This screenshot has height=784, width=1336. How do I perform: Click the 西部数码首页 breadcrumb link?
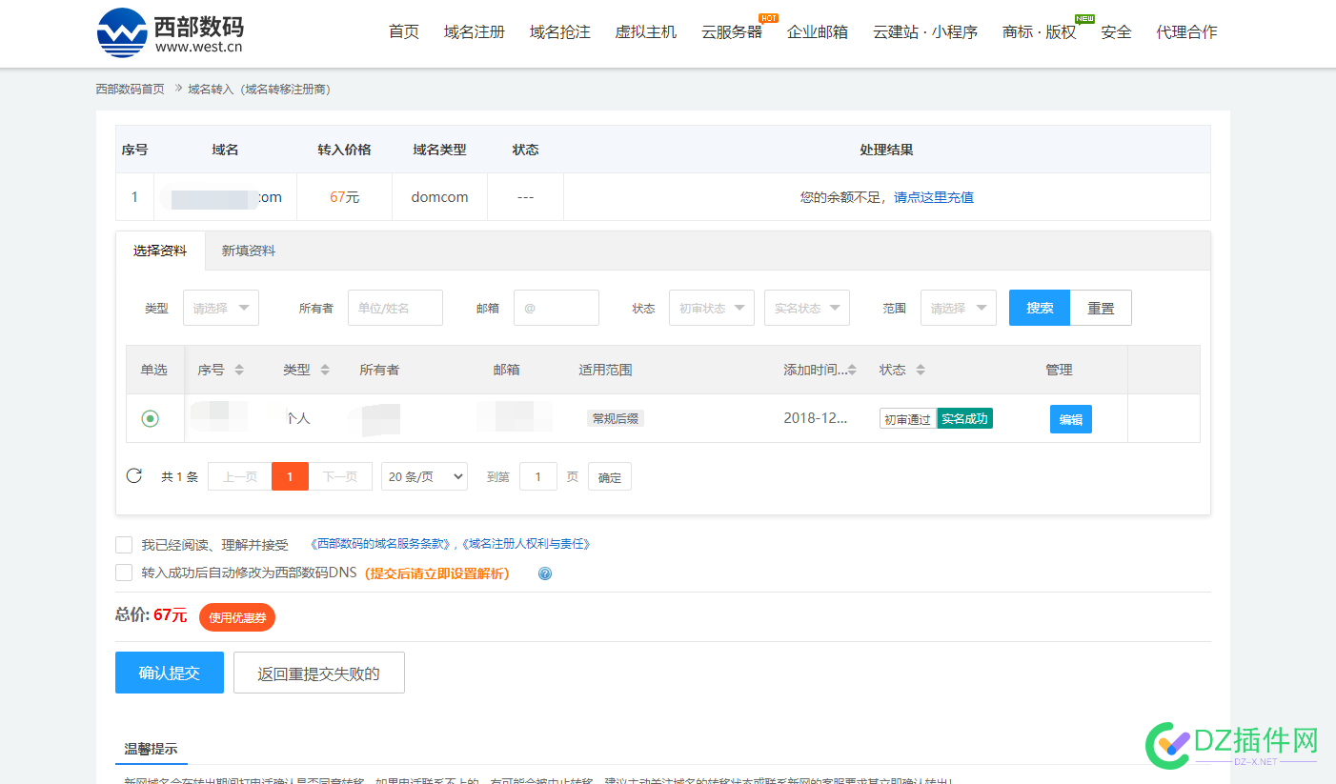130,89
